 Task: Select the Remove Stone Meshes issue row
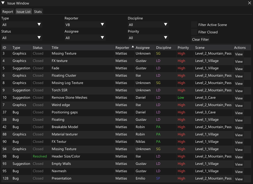point(69,97)
